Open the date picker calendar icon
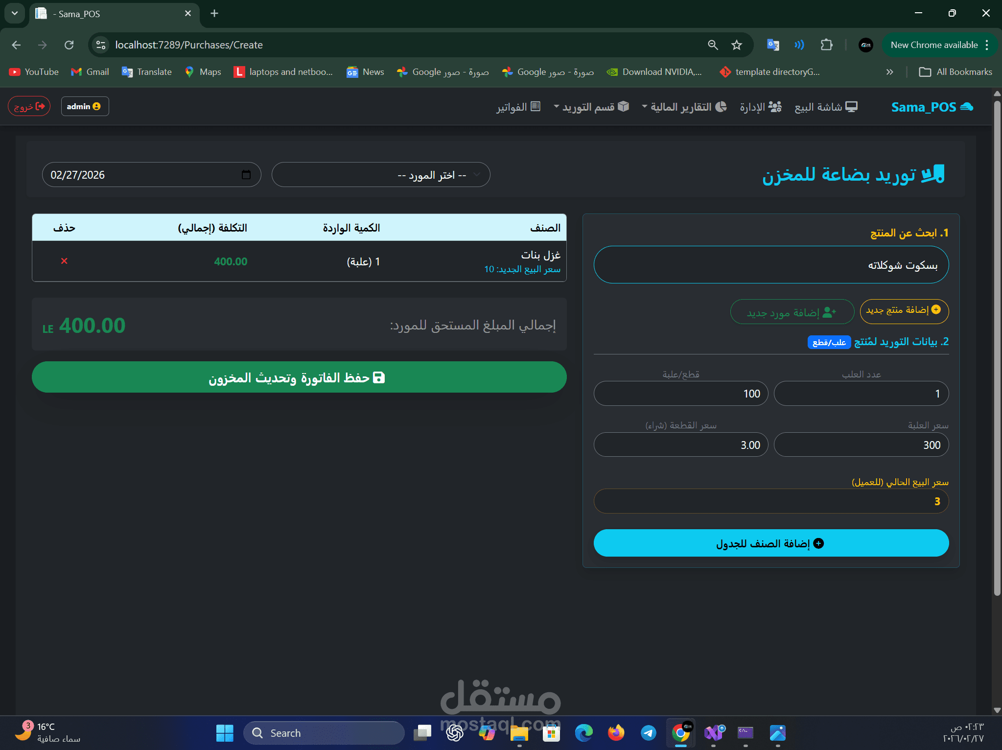Screen dimensions: 1002x750 [x=246, y=175]
